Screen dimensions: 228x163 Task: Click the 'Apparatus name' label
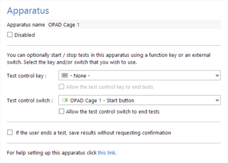[x=26, y=25]
